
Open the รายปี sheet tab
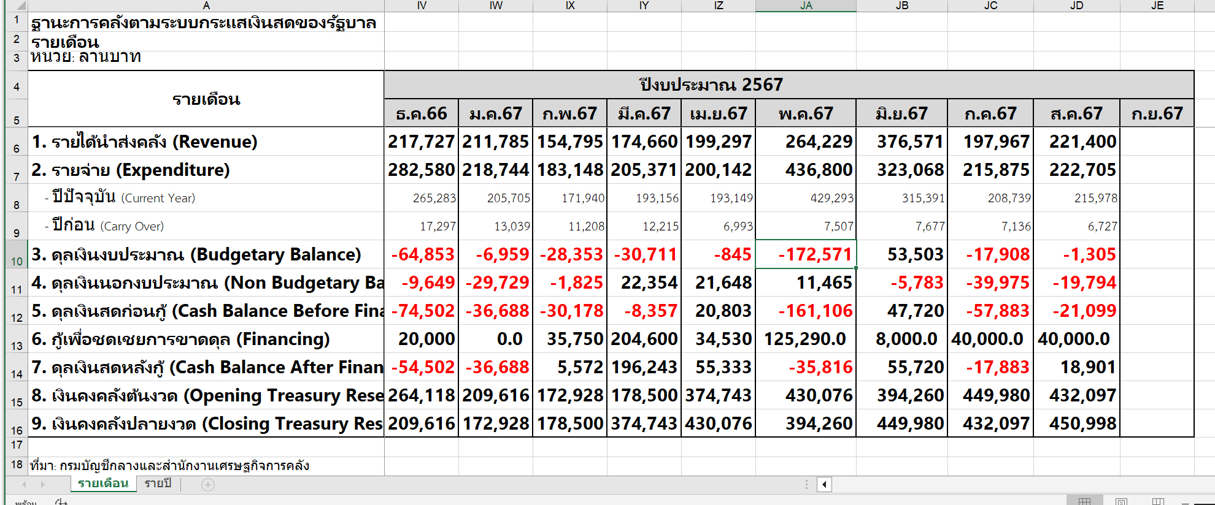coord(158,484)
